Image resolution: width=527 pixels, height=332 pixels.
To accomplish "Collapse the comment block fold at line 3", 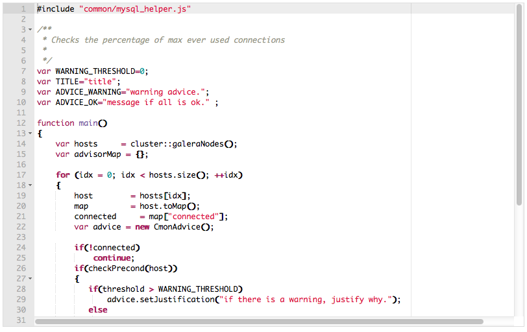I will pos(31,30).
